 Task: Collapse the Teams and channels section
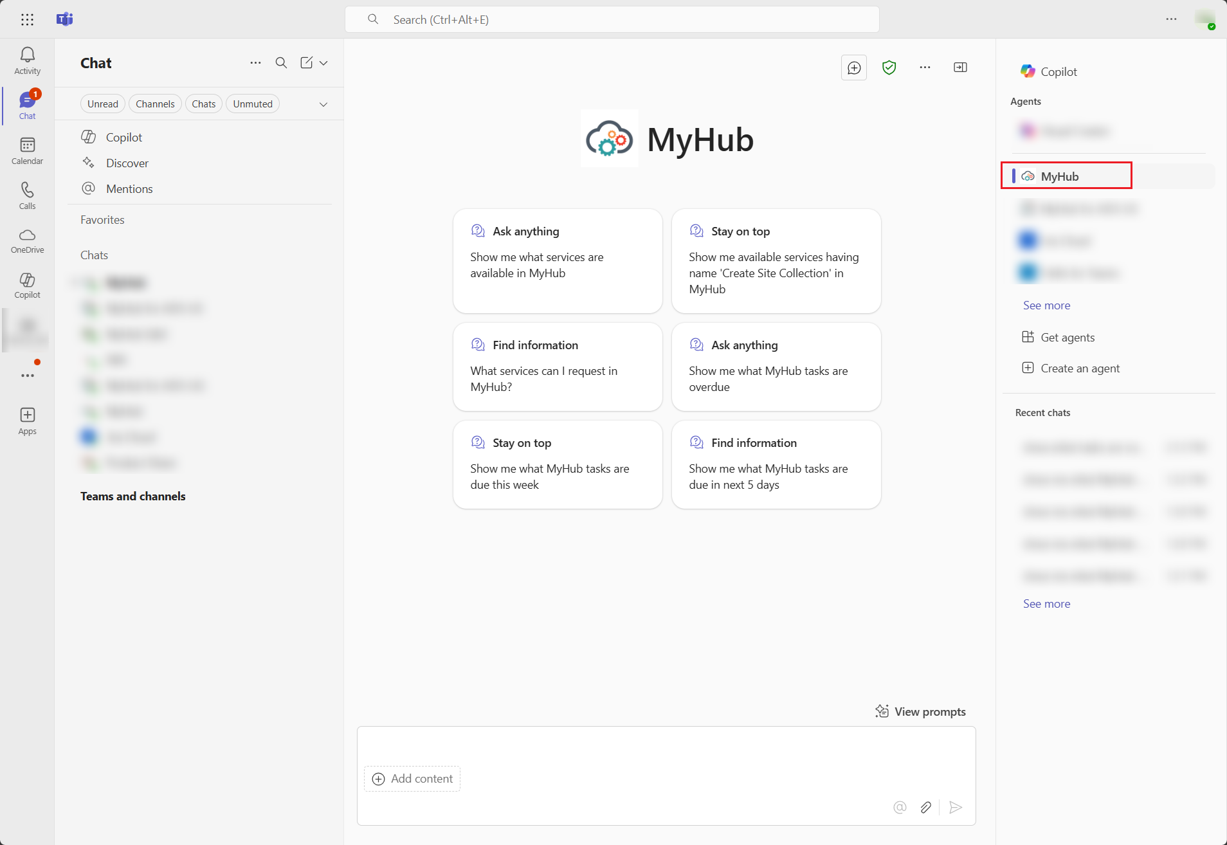132,496
